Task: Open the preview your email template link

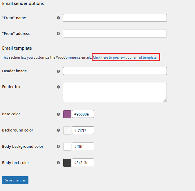Action: point(125,57)
